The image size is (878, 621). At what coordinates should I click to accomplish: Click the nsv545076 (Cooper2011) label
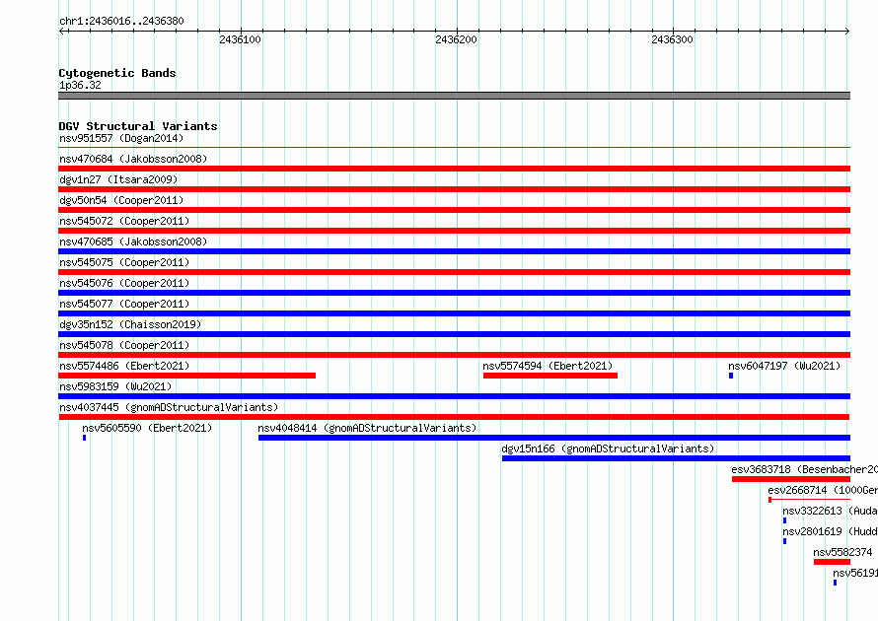124,283
